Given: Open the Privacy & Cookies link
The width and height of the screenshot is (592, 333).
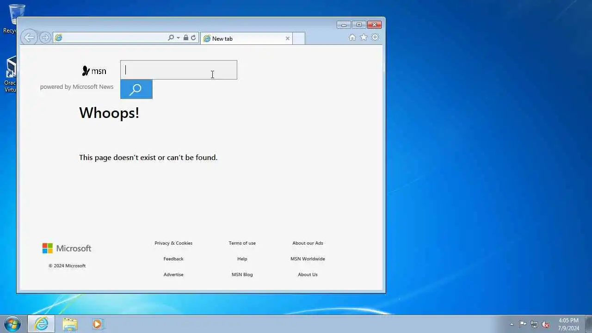Looking at the screenshot, I should pyautogui.click(x=173, y=243).
